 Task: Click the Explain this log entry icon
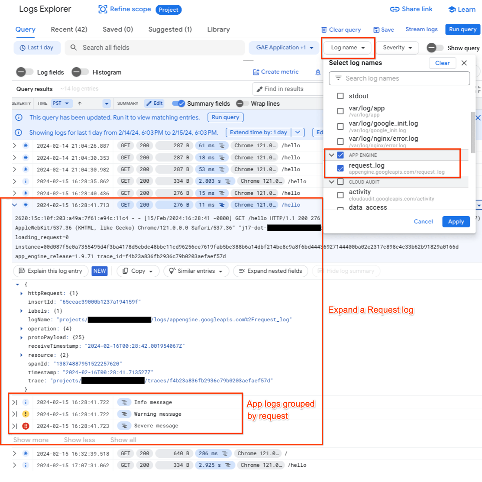[x=22, y=271]
